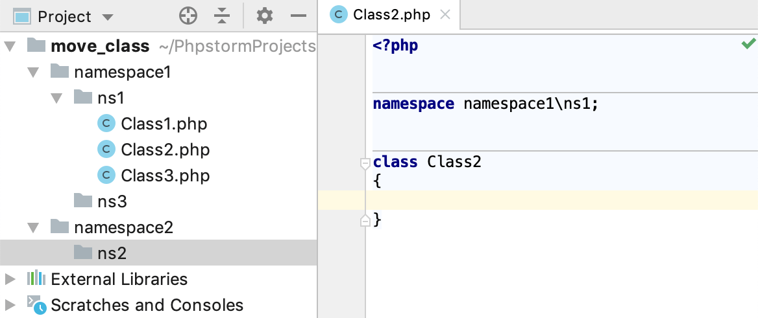This screenshot has height=318, width=758.
Task: Click the locate current file crosshair icon
Action: tap(188, 16)
